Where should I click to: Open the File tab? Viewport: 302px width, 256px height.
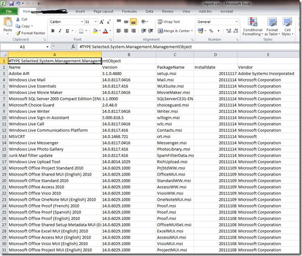tap(9, 11)
